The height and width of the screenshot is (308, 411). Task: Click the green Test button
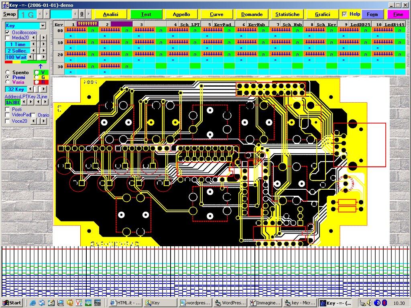click(146, 14)
